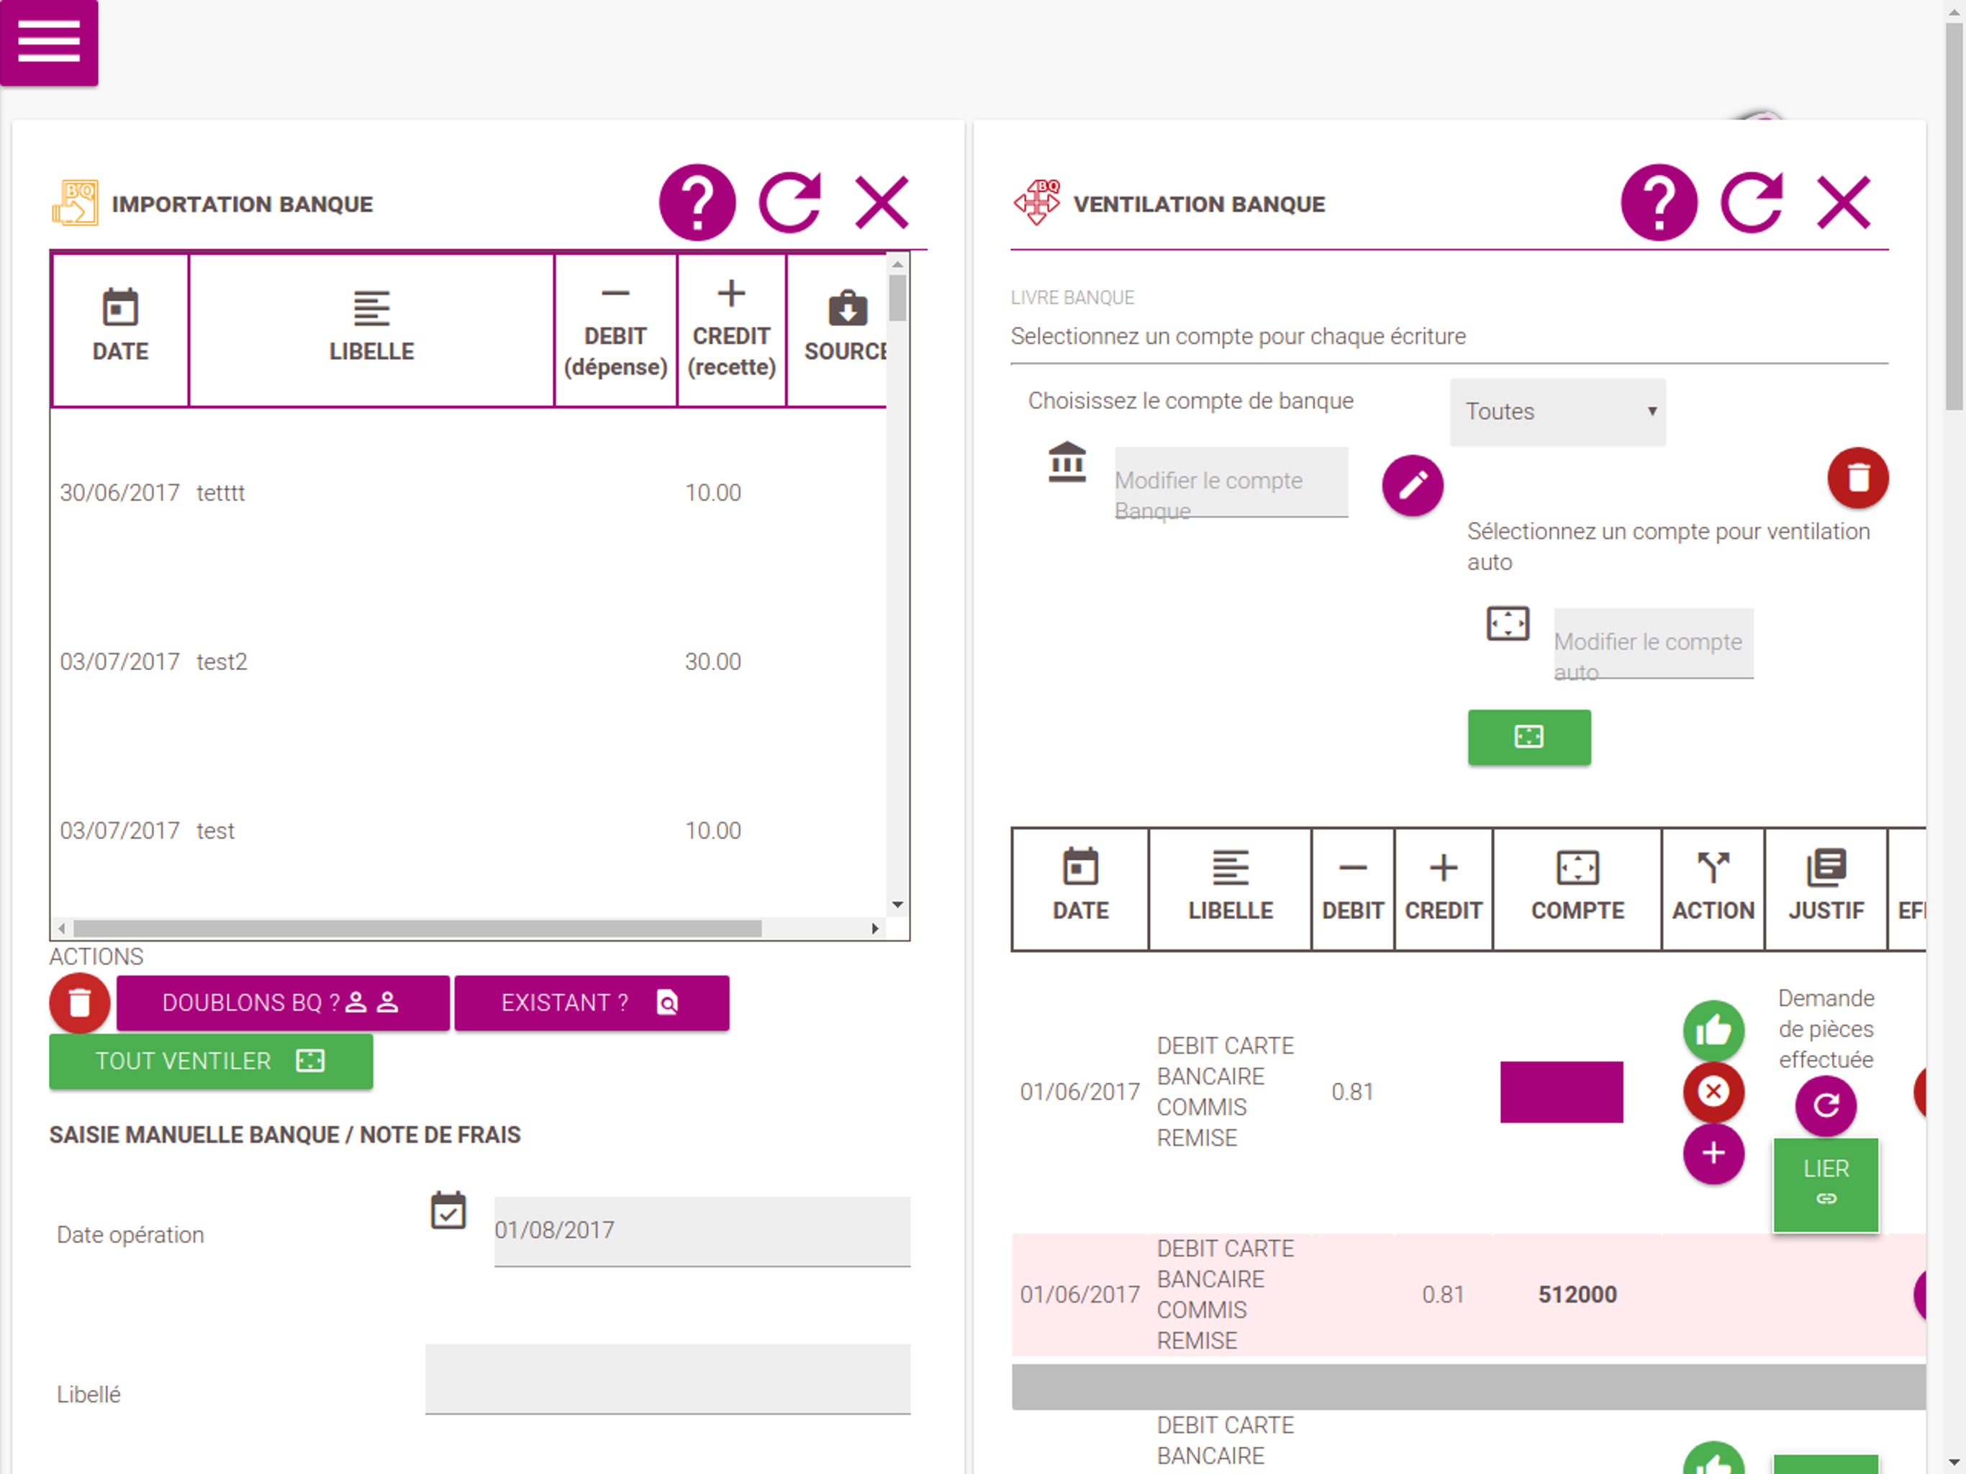
Task: Click the 512000 account value
Action: pos(1577,1294)
